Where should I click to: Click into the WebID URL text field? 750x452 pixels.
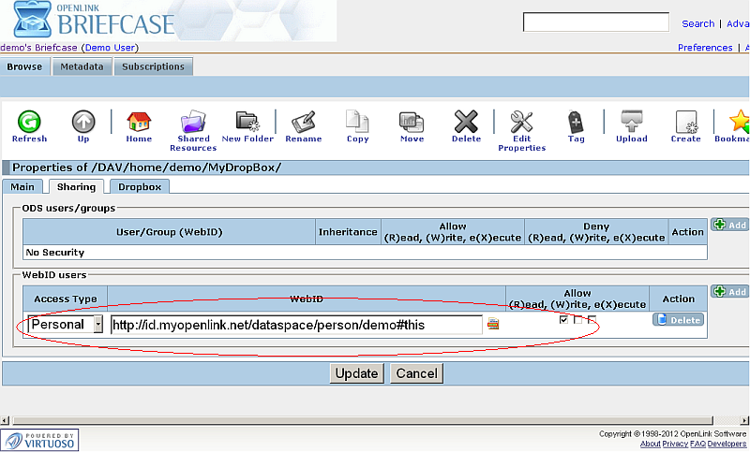295,325
